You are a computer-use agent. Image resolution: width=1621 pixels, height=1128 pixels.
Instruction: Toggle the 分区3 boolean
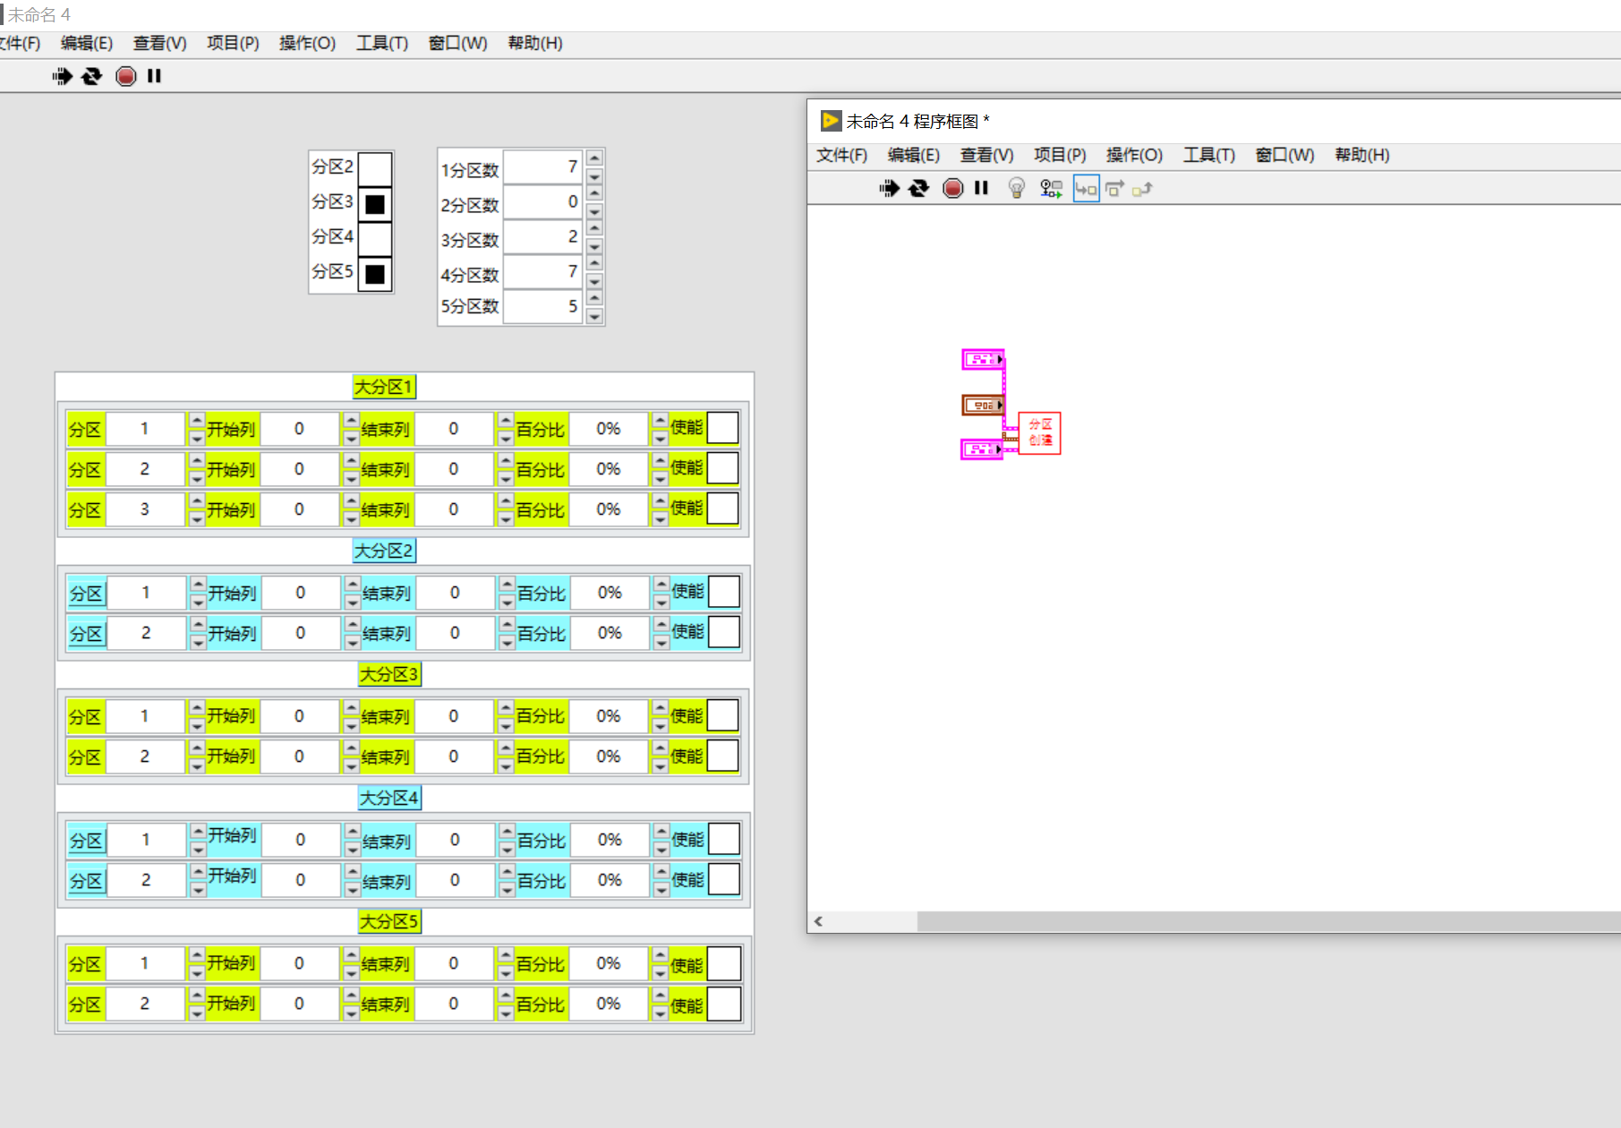click(x=375, y=204)
